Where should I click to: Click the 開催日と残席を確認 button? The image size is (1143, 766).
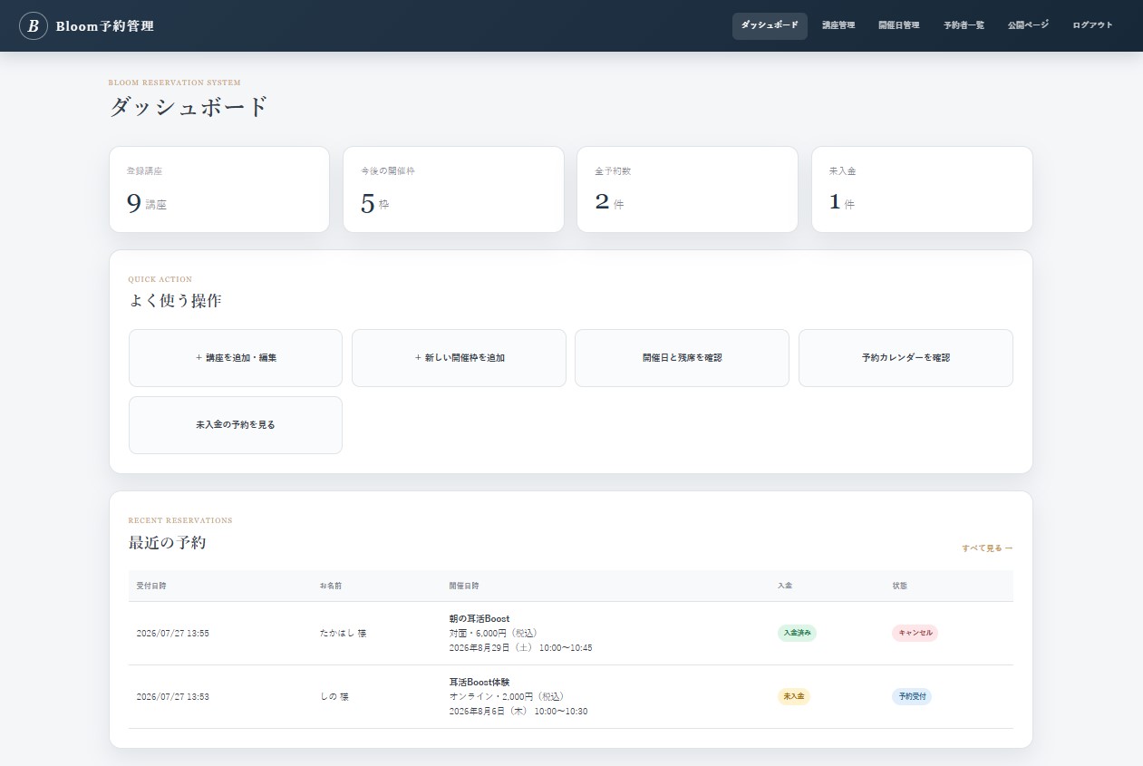pos(682,358)
